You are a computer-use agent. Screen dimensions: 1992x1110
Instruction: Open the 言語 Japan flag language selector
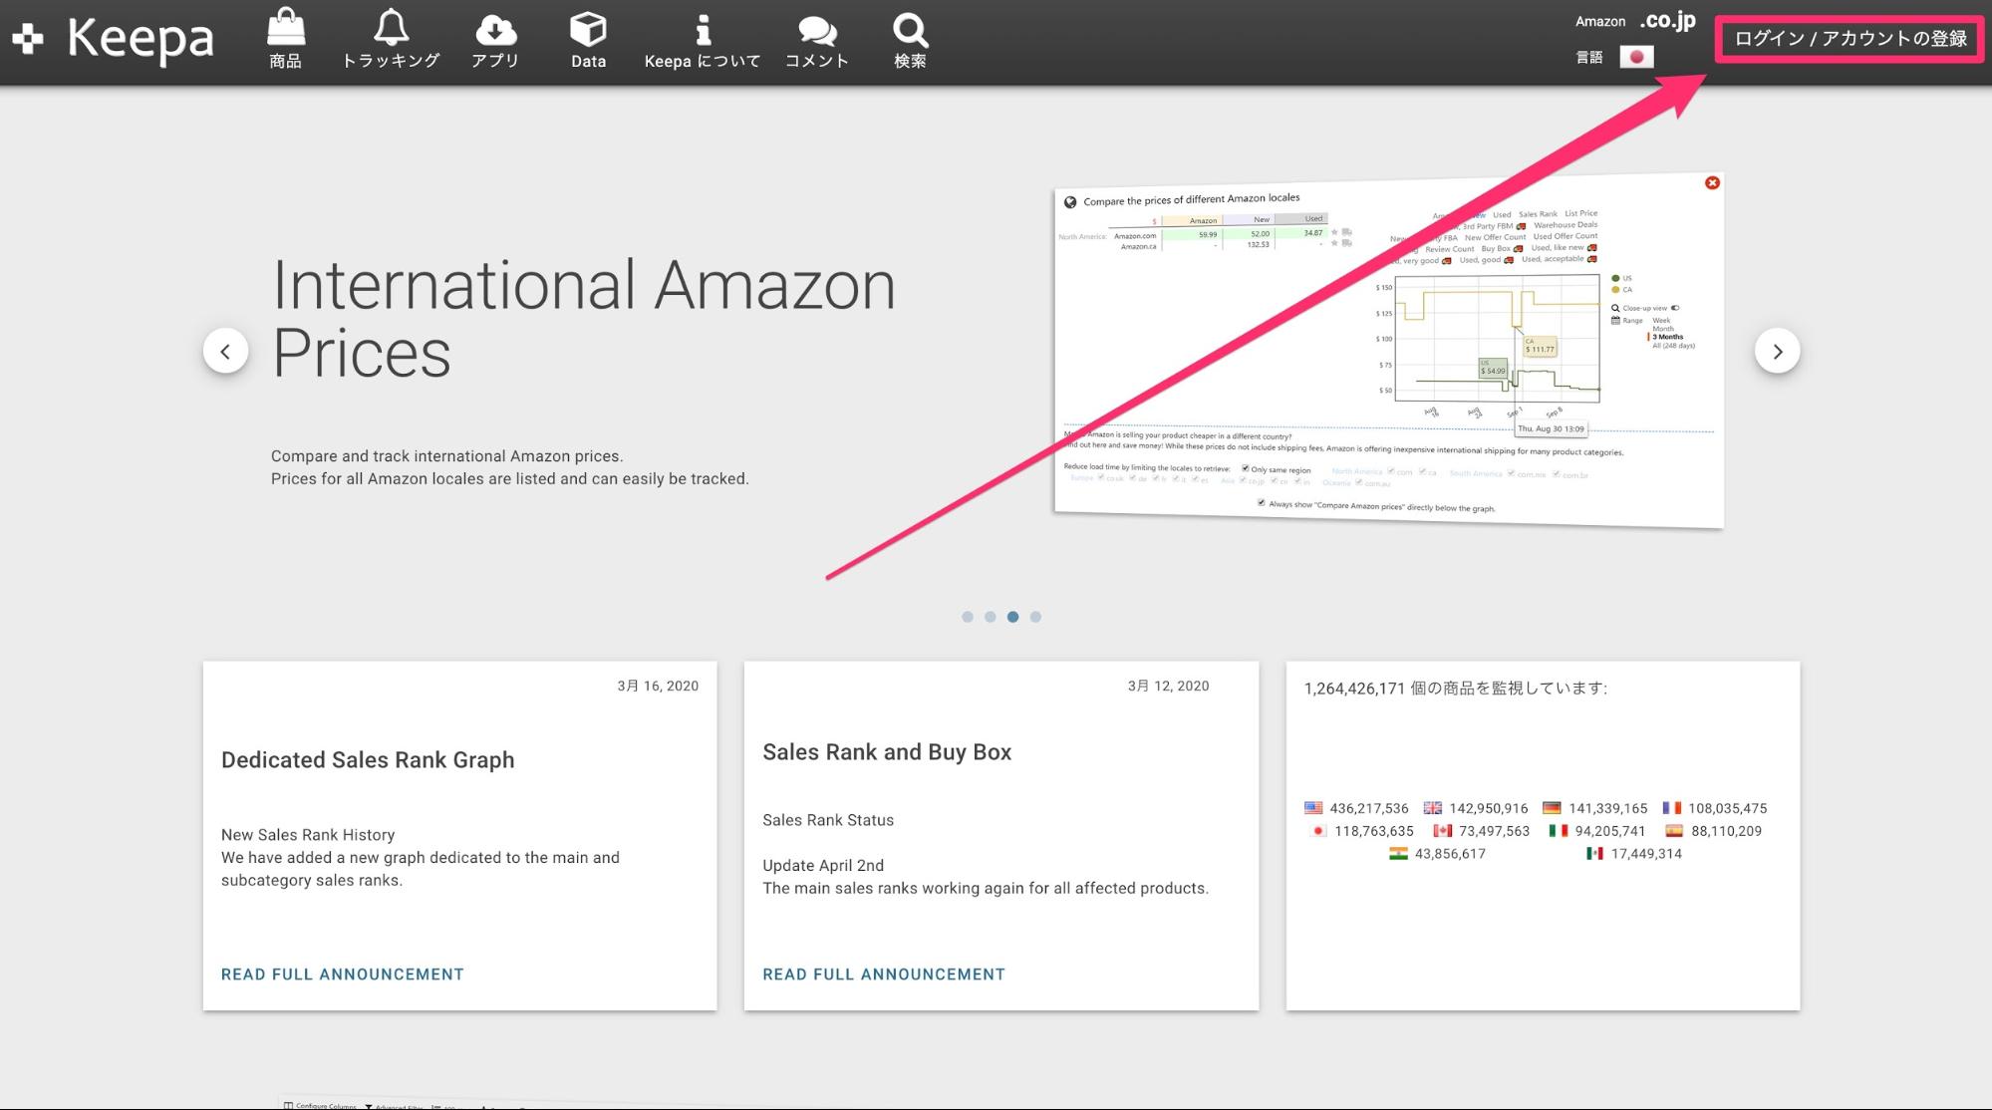(x=1636, y=57)
